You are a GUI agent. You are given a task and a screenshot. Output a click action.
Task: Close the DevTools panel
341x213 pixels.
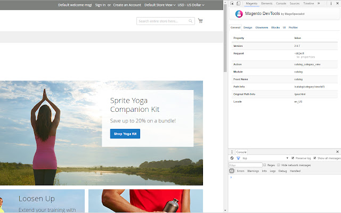coord(337,3)
